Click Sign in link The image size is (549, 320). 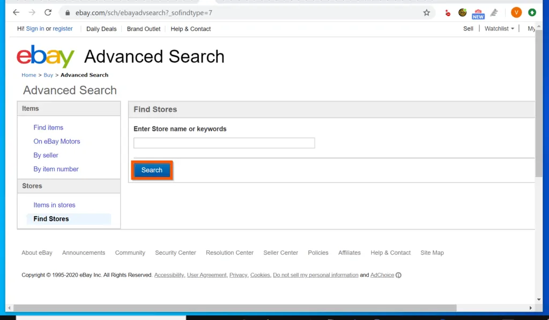point(35,29)
